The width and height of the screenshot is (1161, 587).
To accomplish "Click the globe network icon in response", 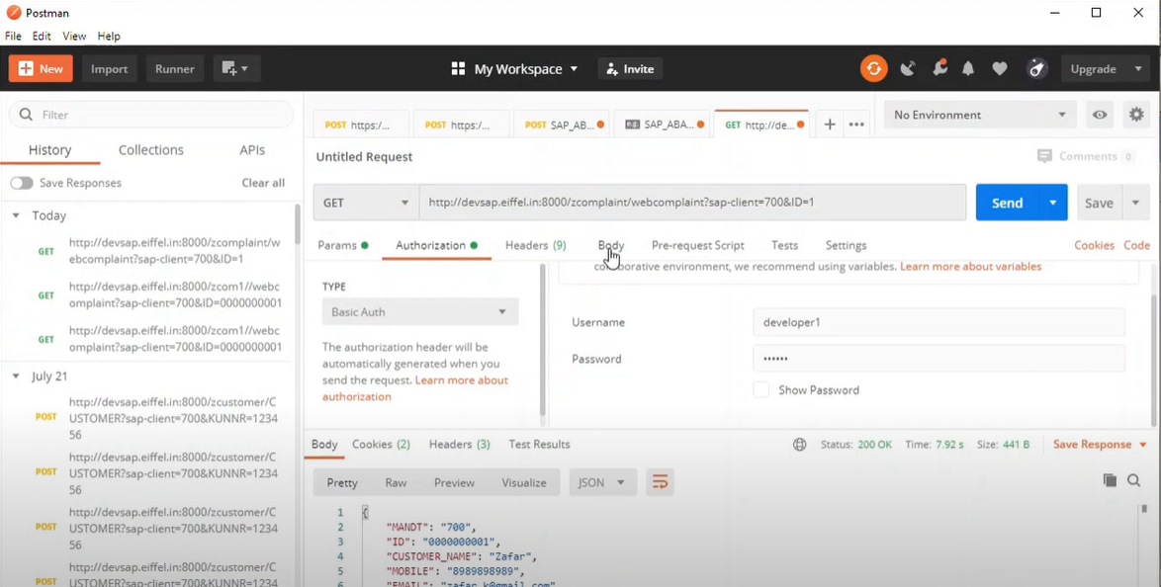I will [800, 445].
